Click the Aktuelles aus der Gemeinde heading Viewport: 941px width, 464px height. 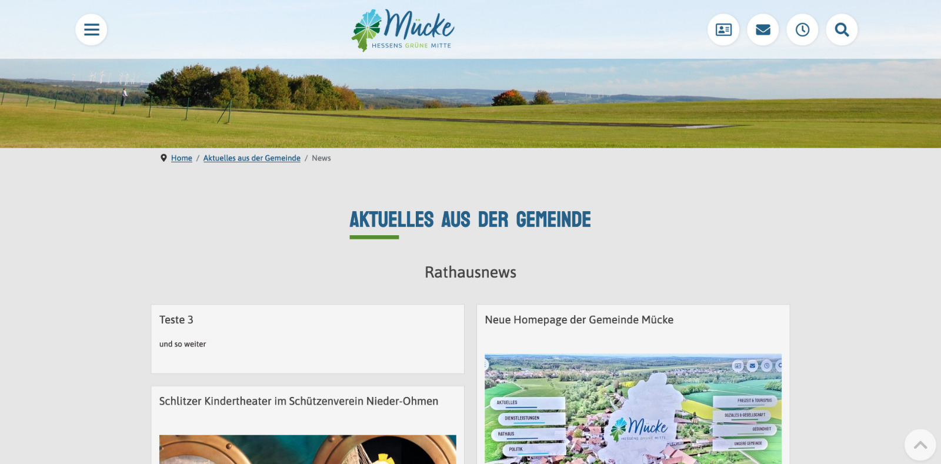point(470,219)
